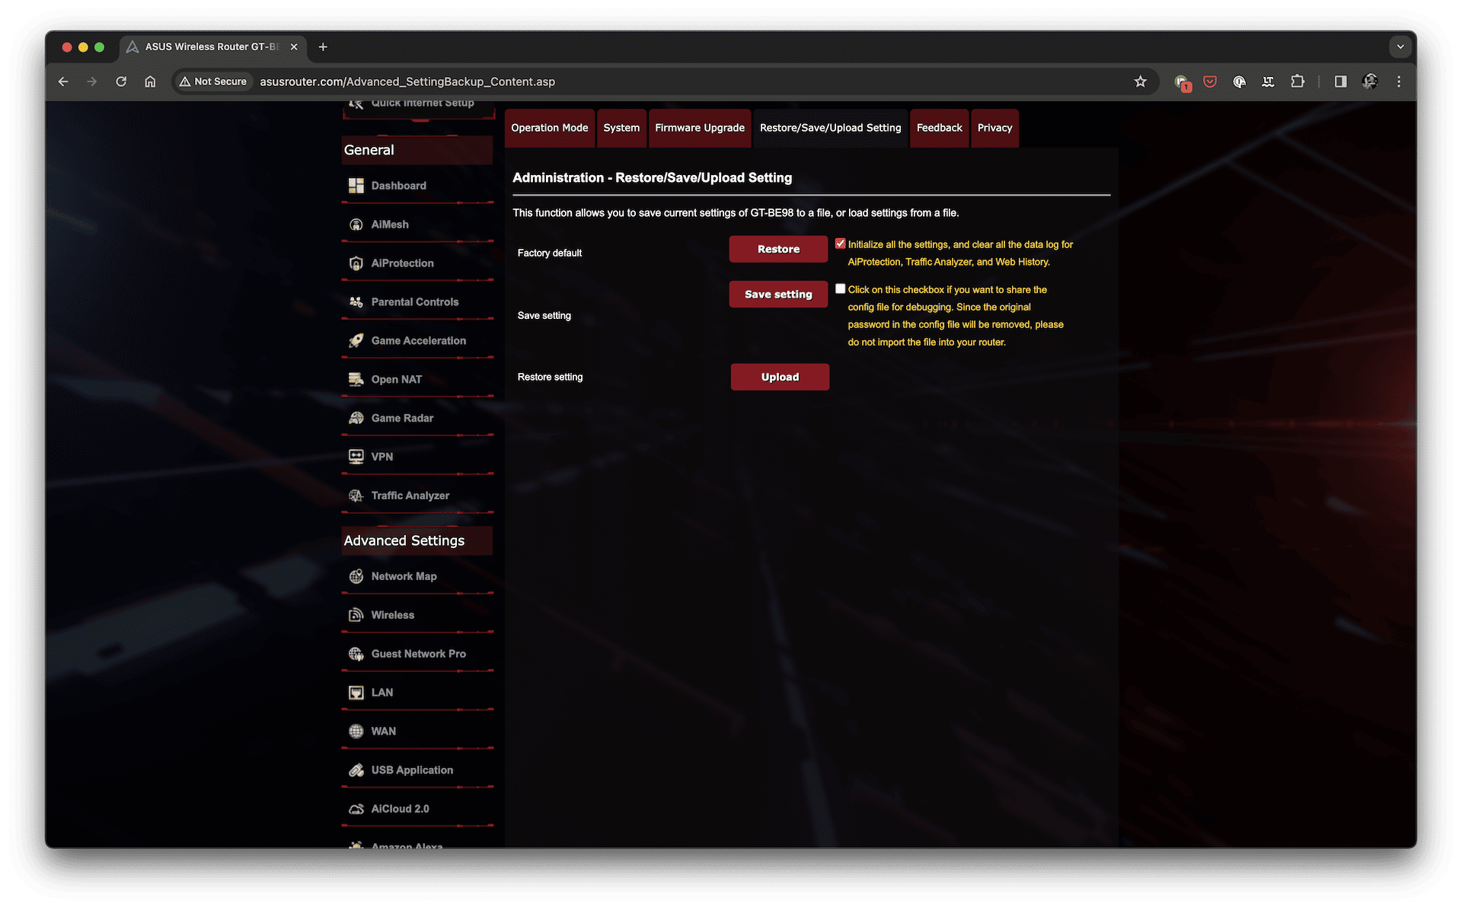Click the Not Secure site info chip

point(213,81)
